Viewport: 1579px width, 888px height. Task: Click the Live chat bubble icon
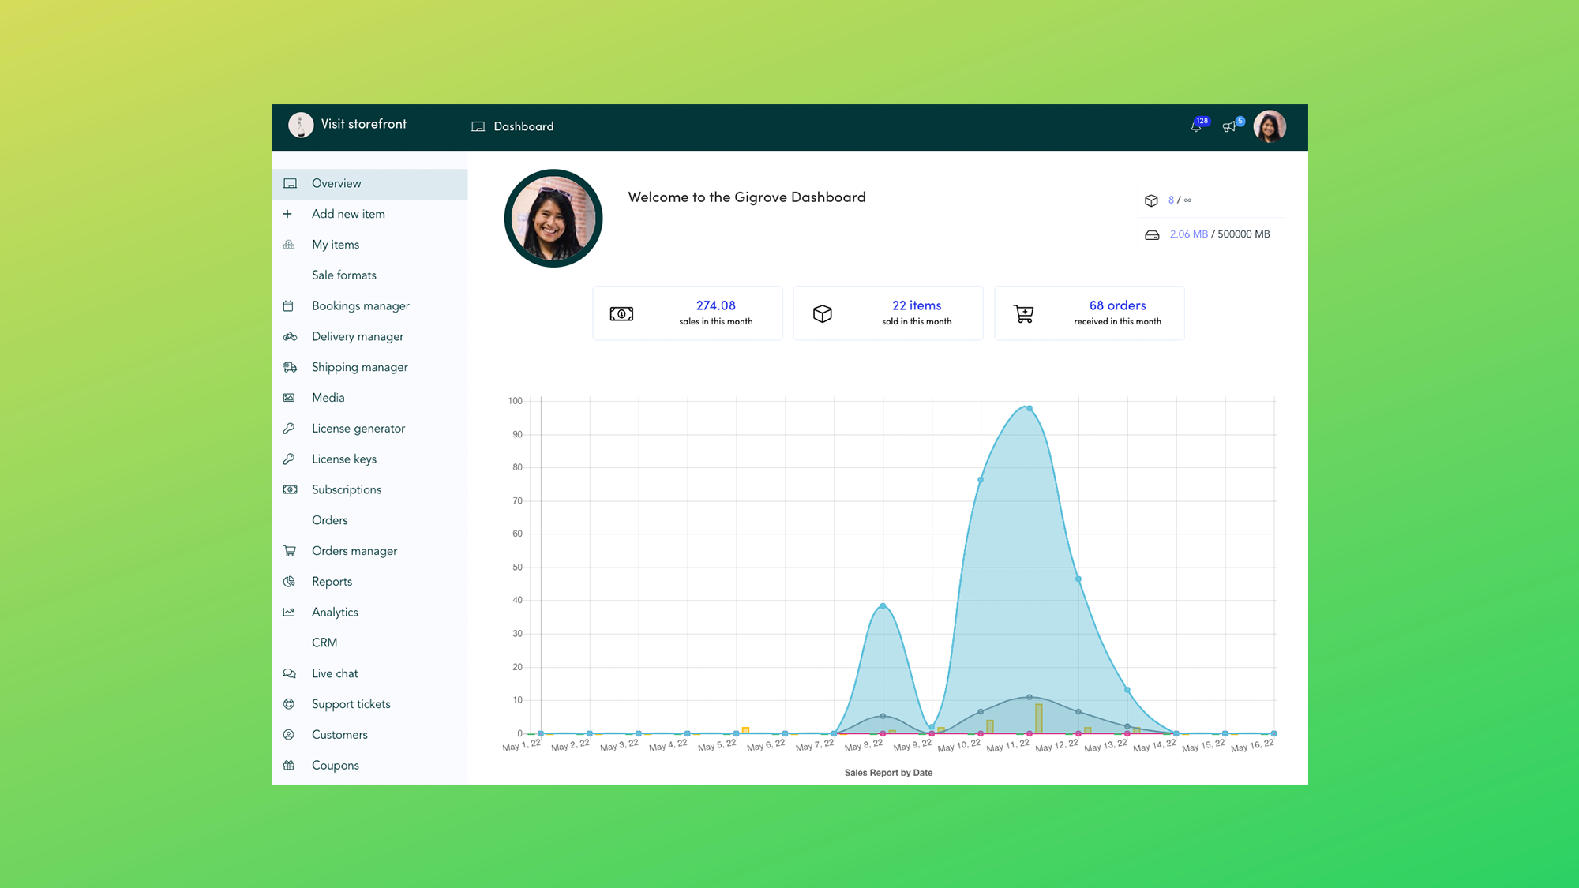coord(289,673)
